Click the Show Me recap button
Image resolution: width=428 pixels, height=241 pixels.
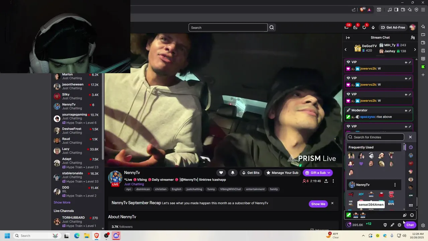[x=318, y=204]
